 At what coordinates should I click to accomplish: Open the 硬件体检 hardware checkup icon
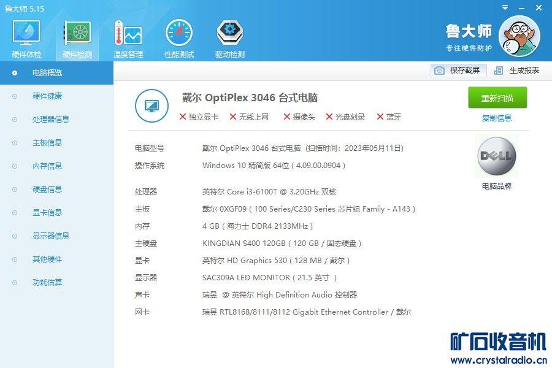pos(26,39)
